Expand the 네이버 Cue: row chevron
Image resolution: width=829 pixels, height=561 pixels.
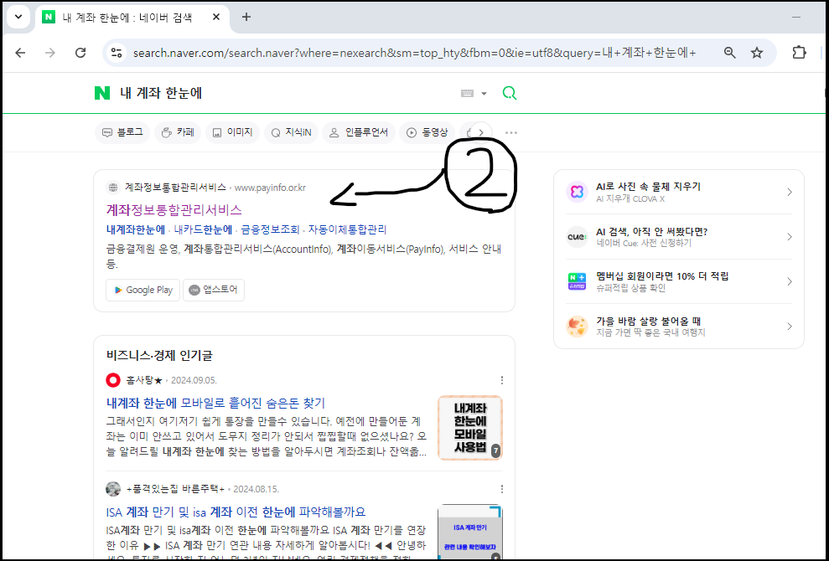(790, 237)
